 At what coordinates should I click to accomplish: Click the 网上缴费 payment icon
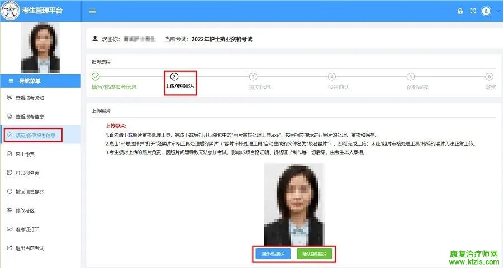tap(10, 154)
